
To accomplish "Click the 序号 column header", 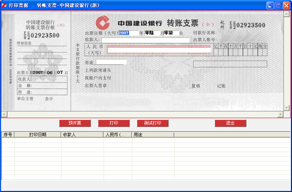I will pyautogui.click(x=8, y=134).
